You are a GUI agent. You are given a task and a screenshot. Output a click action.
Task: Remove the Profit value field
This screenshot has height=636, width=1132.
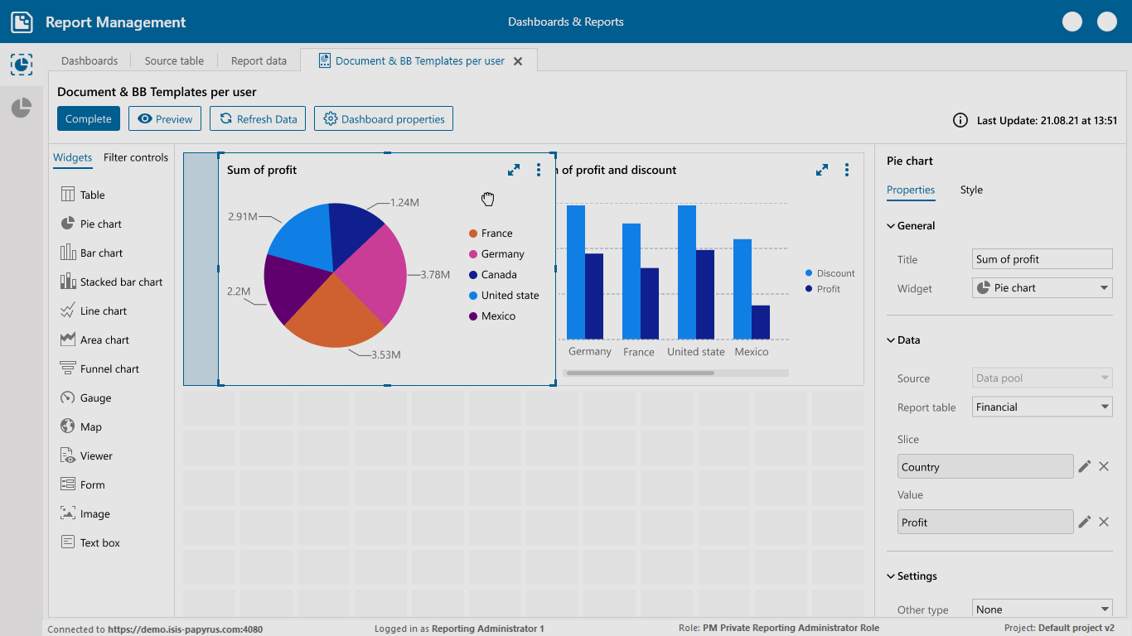pos(1104,523)
